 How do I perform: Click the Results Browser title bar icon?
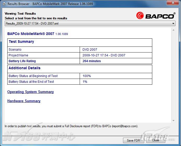[4, 4]
